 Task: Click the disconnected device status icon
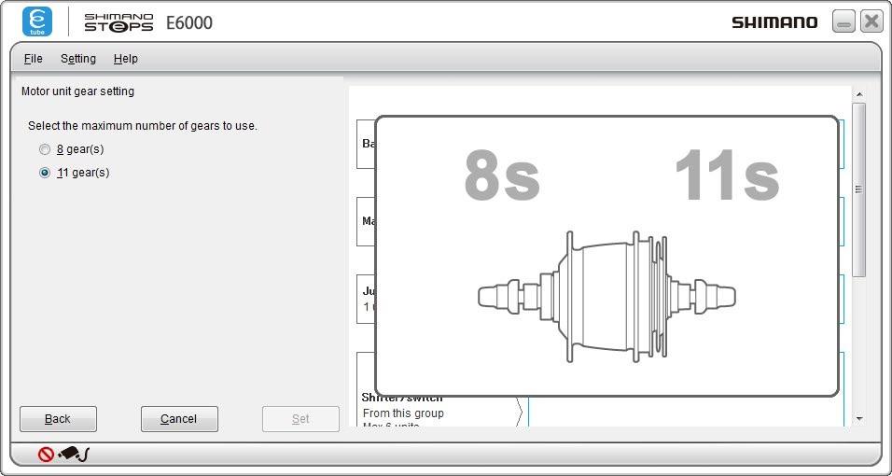(63, 454)
